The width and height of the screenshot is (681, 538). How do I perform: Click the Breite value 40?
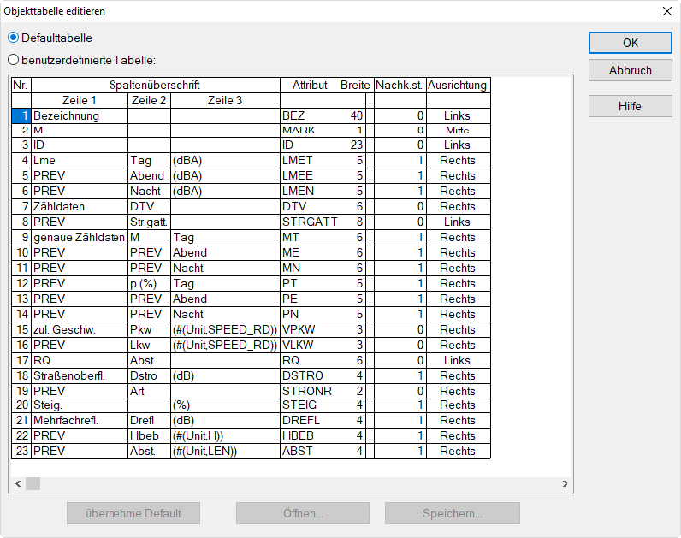click(x=357, y=116)
